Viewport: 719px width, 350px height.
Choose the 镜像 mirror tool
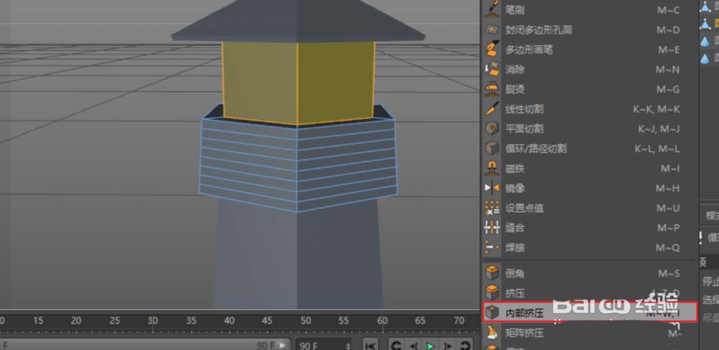pyautogui.click(x=590, y=188)
